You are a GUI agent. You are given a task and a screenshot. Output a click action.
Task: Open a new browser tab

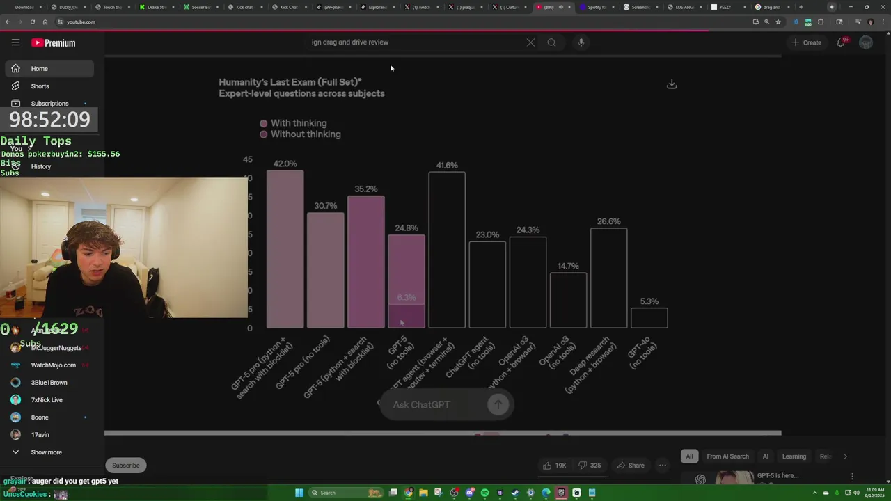pyautogui.click(x=801, y=7)
